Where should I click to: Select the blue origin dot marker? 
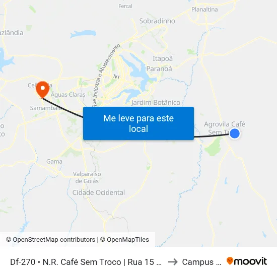pos(235,133)
